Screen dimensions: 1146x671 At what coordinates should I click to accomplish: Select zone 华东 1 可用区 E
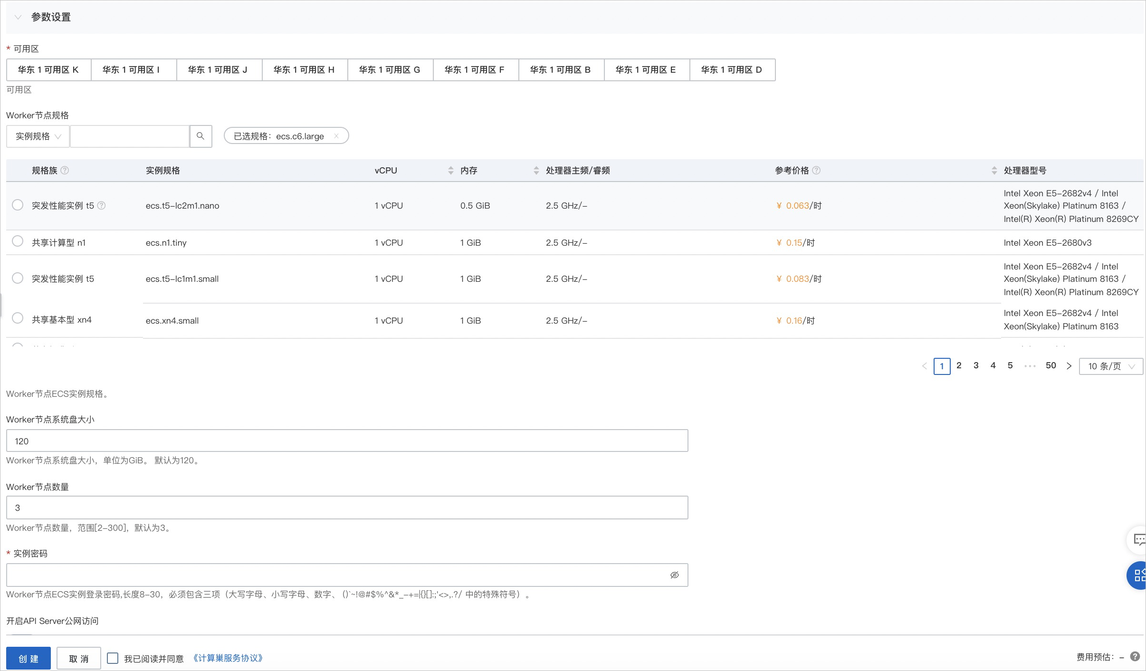click(x=647, y=70)
